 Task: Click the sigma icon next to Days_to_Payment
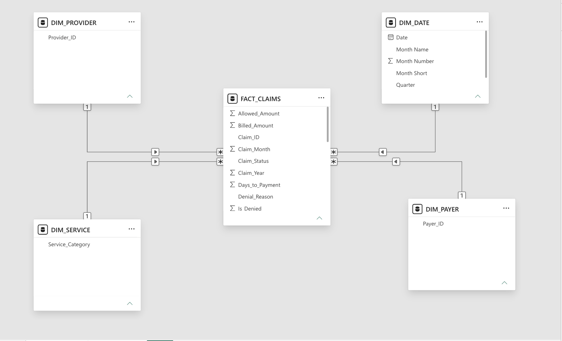point(233,185)
